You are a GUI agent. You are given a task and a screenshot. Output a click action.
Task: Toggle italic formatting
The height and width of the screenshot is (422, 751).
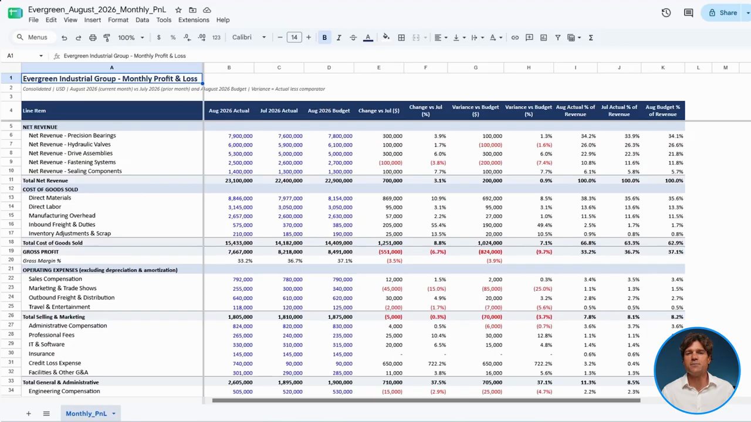[339, 38]
